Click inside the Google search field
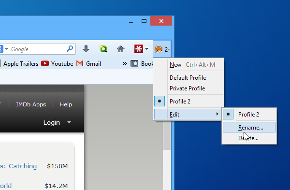This screenshot has width=290, height=190. point(38,49)
